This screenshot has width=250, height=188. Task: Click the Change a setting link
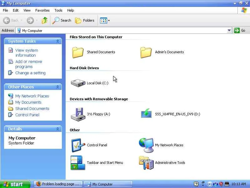click(30, 73)
